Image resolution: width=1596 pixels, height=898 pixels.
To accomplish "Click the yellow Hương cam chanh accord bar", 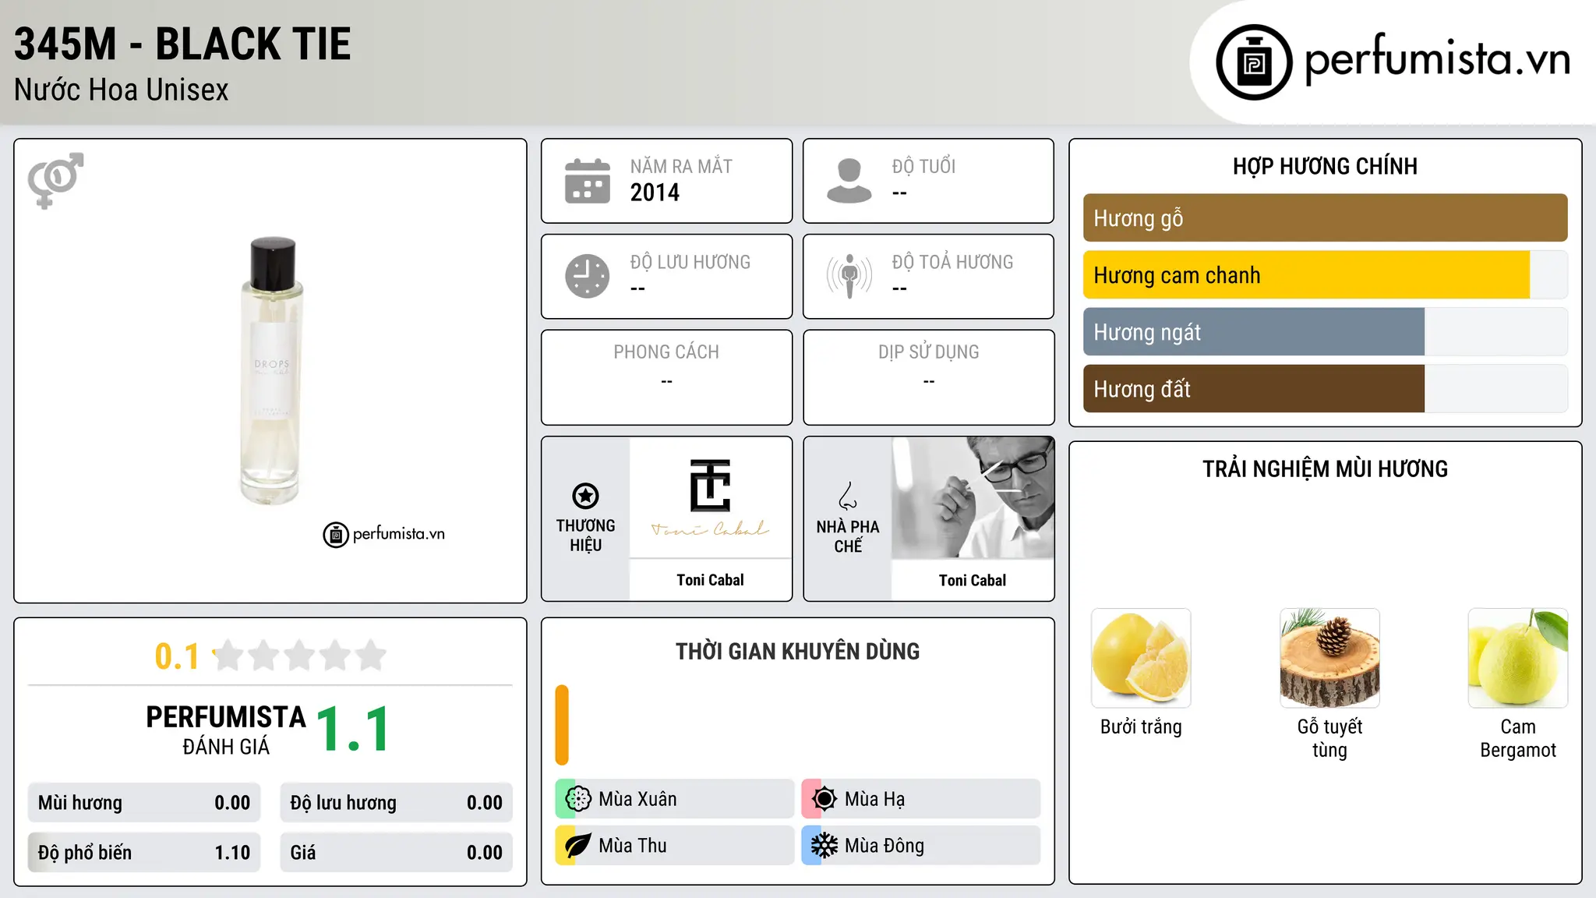I will tap(1306, 275).
